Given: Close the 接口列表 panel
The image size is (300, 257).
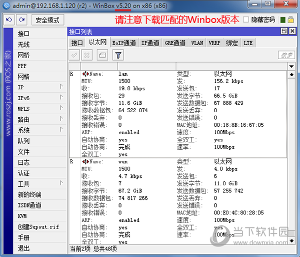Looking at the screenshot, I should click(292, 31).
